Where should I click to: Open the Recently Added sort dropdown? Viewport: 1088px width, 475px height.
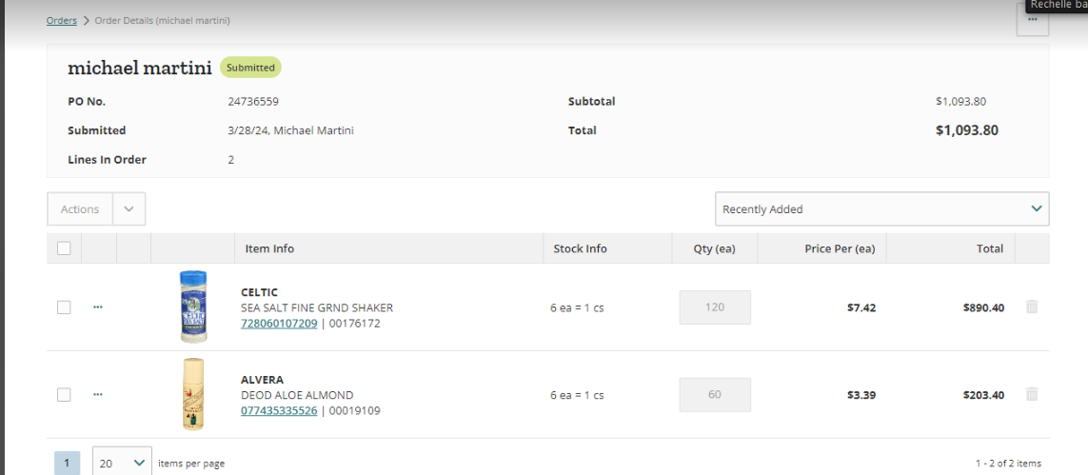click(x=882, y=208)
